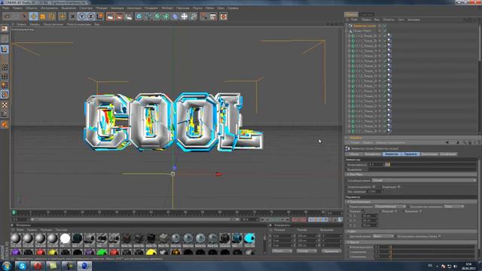Toggle the Вращение checkbox
This screenshot has height=271, width=482.
[x=420, y=212]
